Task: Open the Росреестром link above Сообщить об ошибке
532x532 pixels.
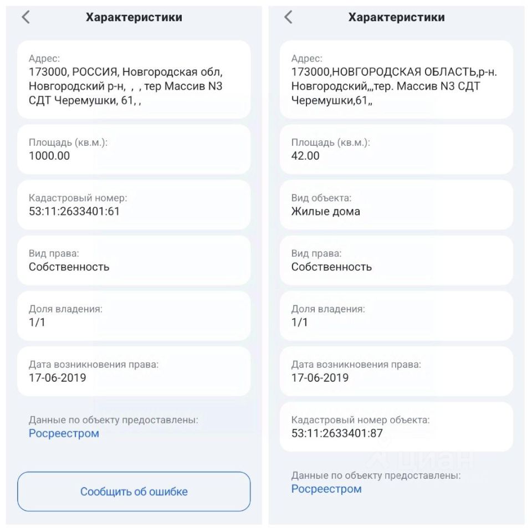Action: [64, 433]
